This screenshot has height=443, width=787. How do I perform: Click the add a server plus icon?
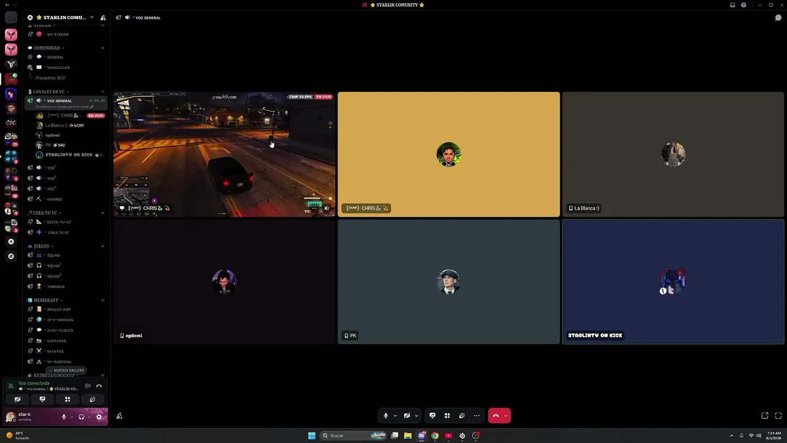(11, 242)
